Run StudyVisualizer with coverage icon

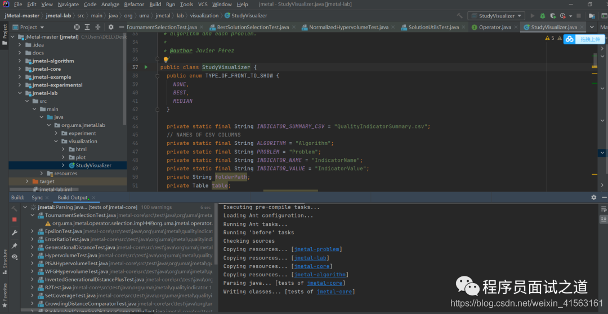[x=553, y=16]
